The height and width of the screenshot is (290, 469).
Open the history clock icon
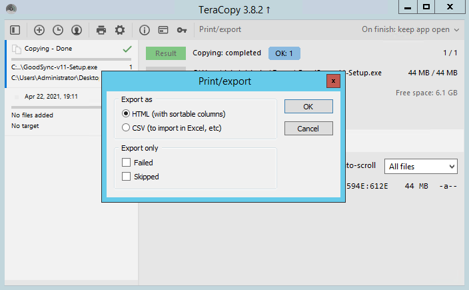tap(58, 30)
